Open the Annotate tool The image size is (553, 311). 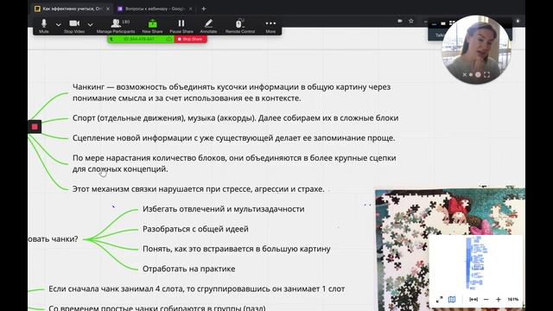pyautogui.click(x=208, y=26)
